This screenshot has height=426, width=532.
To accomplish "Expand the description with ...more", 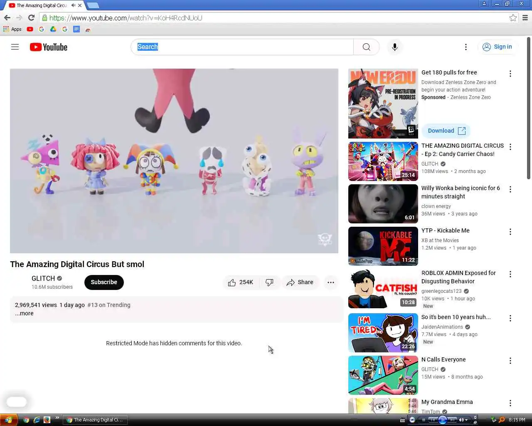I will 25,313.
